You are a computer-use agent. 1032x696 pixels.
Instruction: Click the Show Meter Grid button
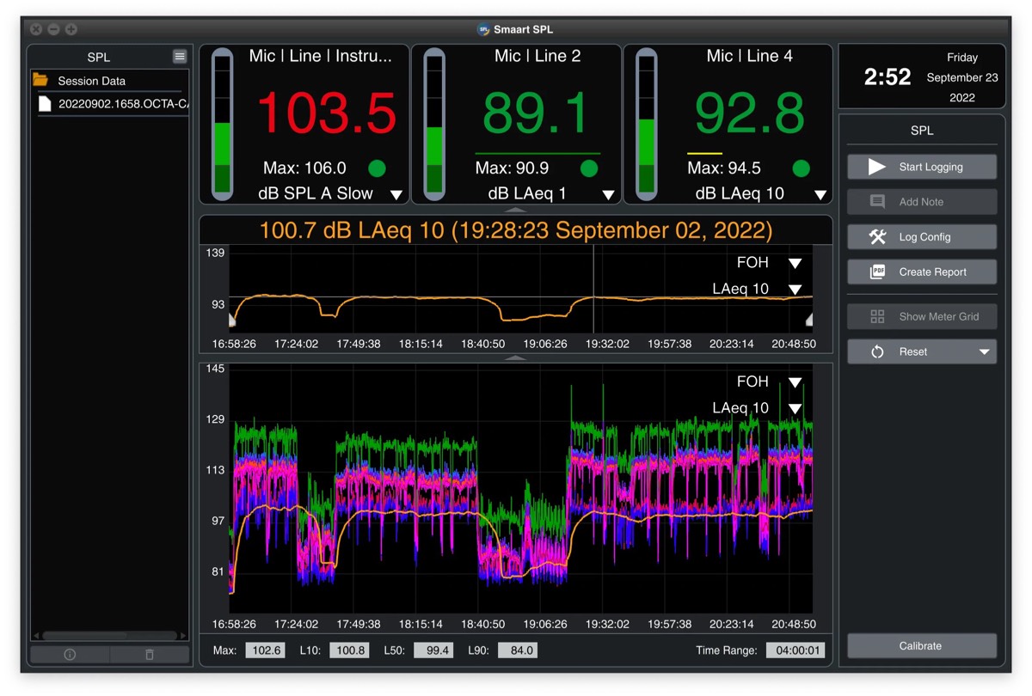click(x=922, y=316)
